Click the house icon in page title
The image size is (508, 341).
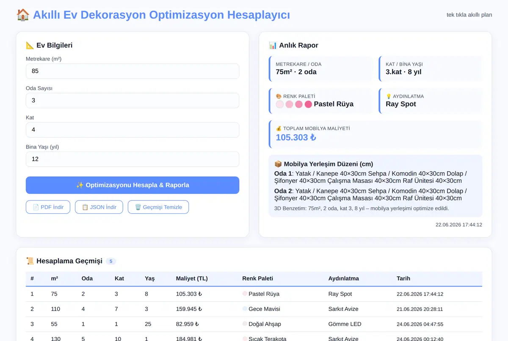click(23, 15)
